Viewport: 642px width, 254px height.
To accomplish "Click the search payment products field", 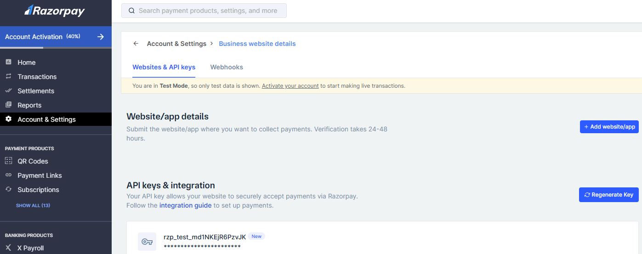I will point(204,11).
